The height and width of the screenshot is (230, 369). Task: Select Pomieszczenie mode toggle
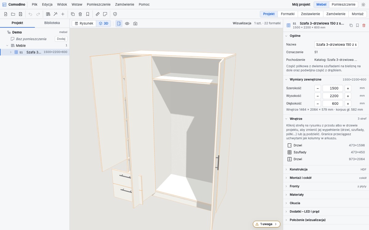pyautogui.click(x=343, y=5)
